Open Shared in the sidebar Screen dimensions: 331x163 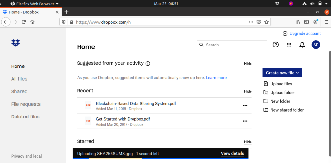(x=19, y=92)
